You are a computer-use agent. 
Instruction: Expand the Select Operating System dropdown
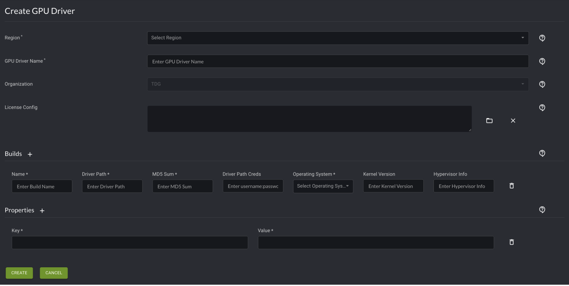coord(323,186)
